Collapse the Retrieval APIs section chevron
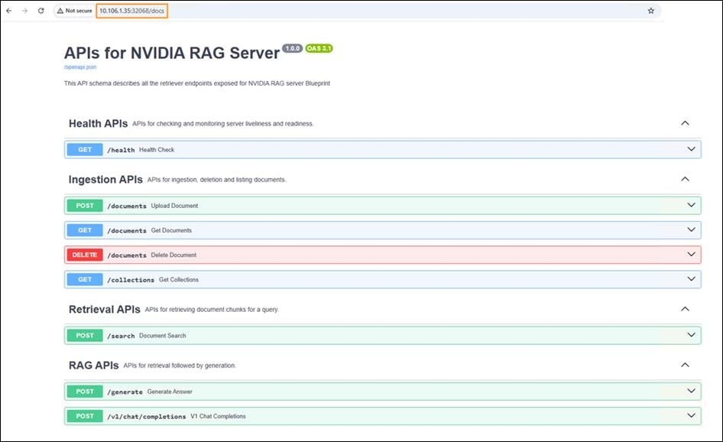The width and height of the screenshot is (723, 442). [686, 309]
